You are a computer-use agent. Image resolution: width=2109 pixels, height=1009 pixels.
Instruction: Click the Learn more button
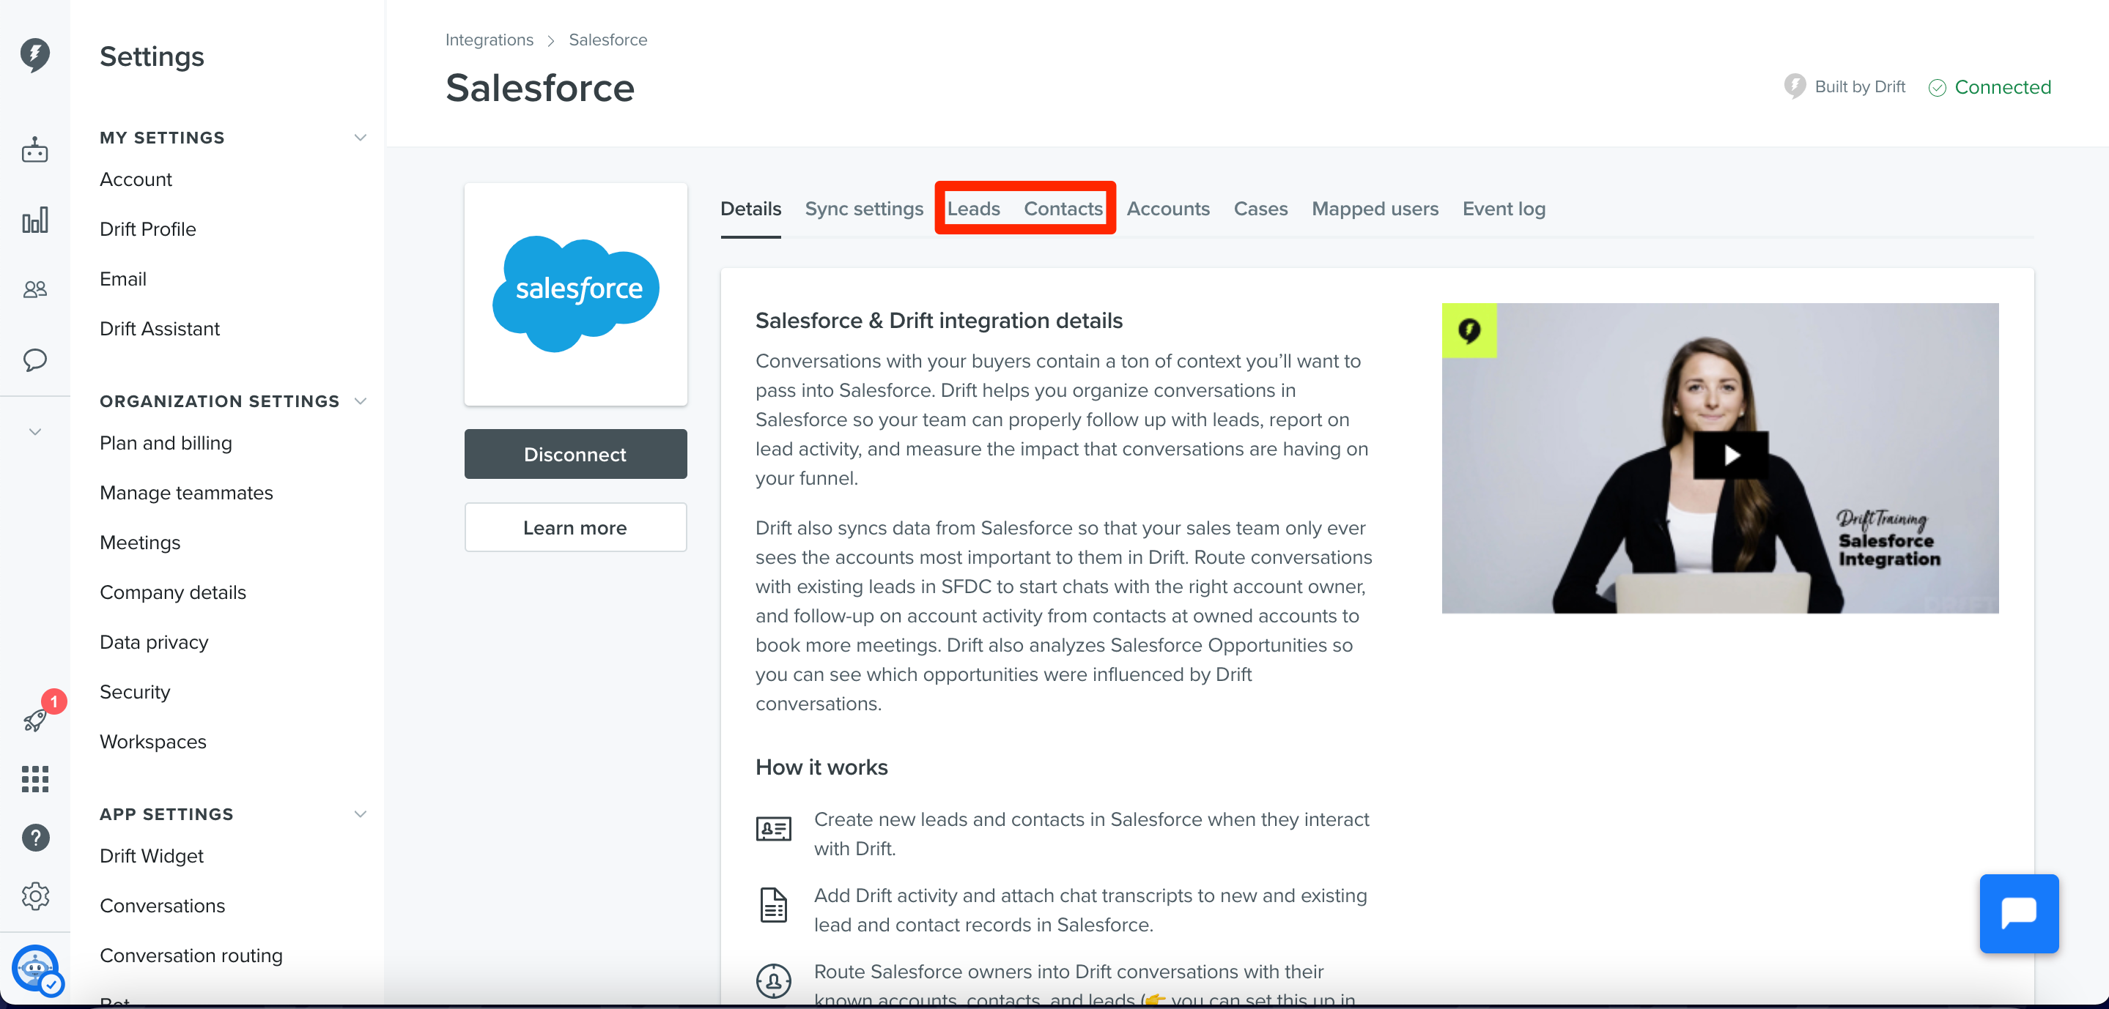click(575, 527)
